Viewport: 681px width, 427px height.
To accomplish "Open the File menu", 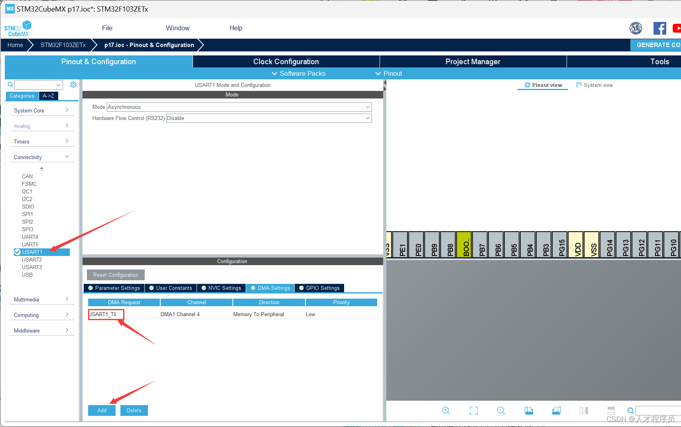I will tap(107, 28).
